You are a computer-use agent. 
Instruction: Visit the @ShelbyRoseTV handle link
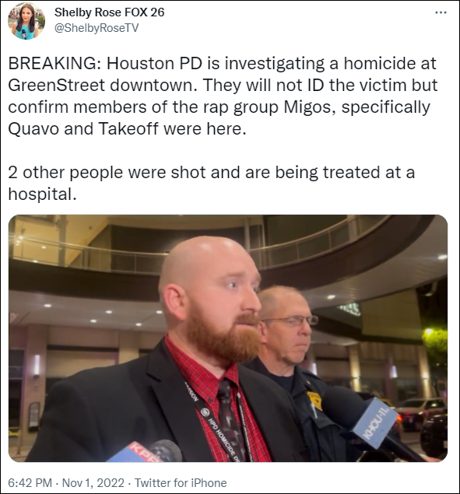97,28
